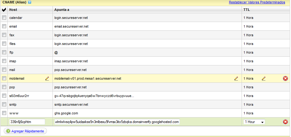Viewport: 291px width, 137px height.
Task: Click the host input field containing 336n6j6cphtm
Action: (x=27, y=122)
